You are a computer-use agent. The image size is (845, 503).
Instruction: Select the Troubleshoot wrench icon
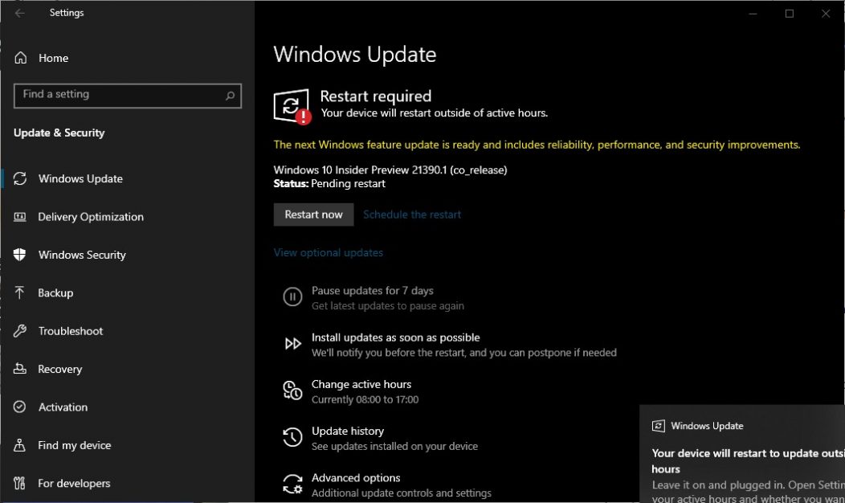point(19,331)
